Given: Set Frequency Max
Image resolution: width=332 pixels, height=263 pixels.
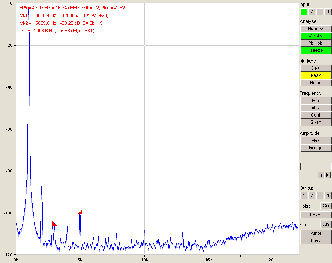Looking at the screenshot, I should 316,108.
